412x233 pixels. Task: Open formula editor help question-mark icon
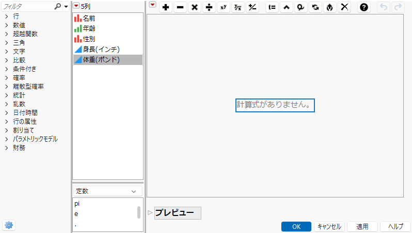point(363,7)
